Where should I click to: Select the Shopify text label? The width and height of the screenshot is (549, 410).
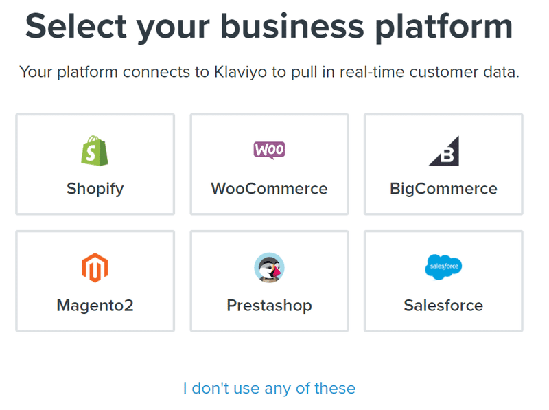[x=95, y=190]
